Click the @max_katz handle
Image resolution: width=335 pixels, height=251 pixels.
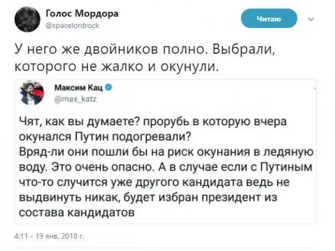[x=71, y=97]
